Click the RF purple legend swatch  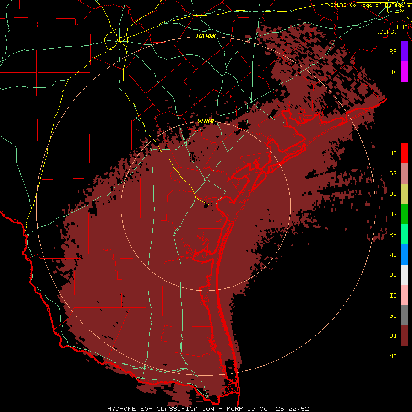[404, 51]
